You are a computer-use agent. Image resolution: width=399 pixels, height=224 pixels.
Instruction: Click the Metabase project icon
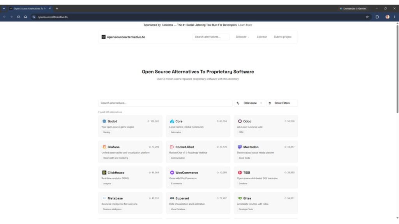104,198
